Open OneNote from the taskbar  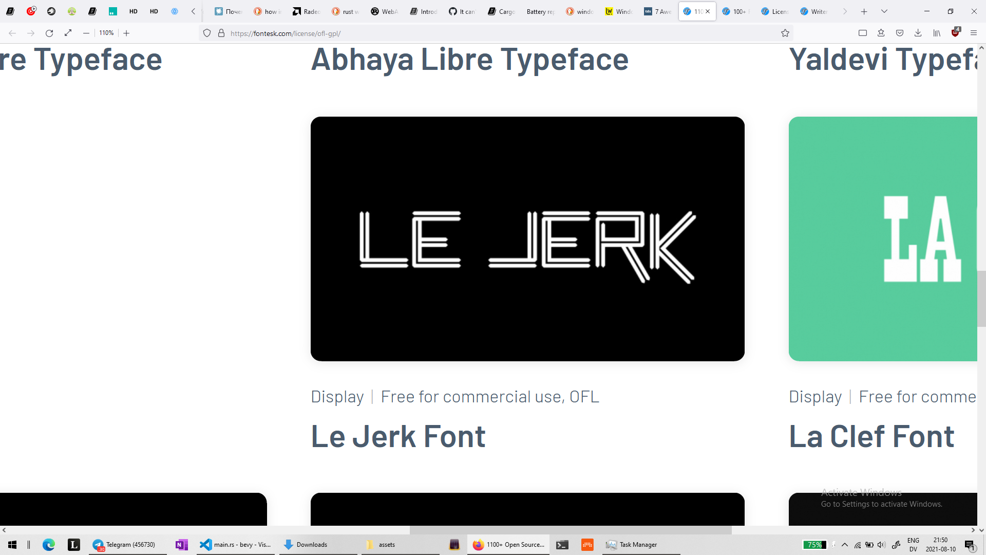[181, 545]
